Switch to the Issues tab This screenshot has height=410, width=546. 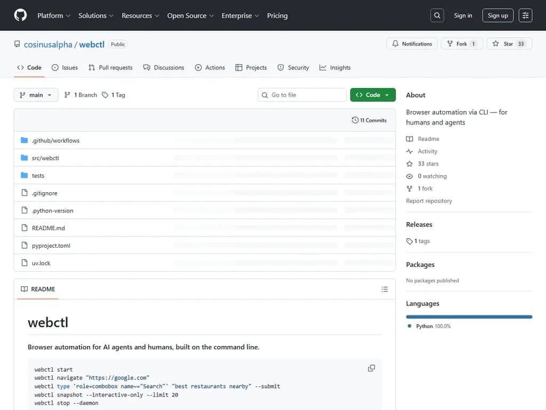(65, 67)
